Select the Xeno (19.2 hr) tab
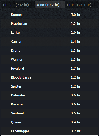The height and width of the screenshot is (136, 99). (50, 5)
